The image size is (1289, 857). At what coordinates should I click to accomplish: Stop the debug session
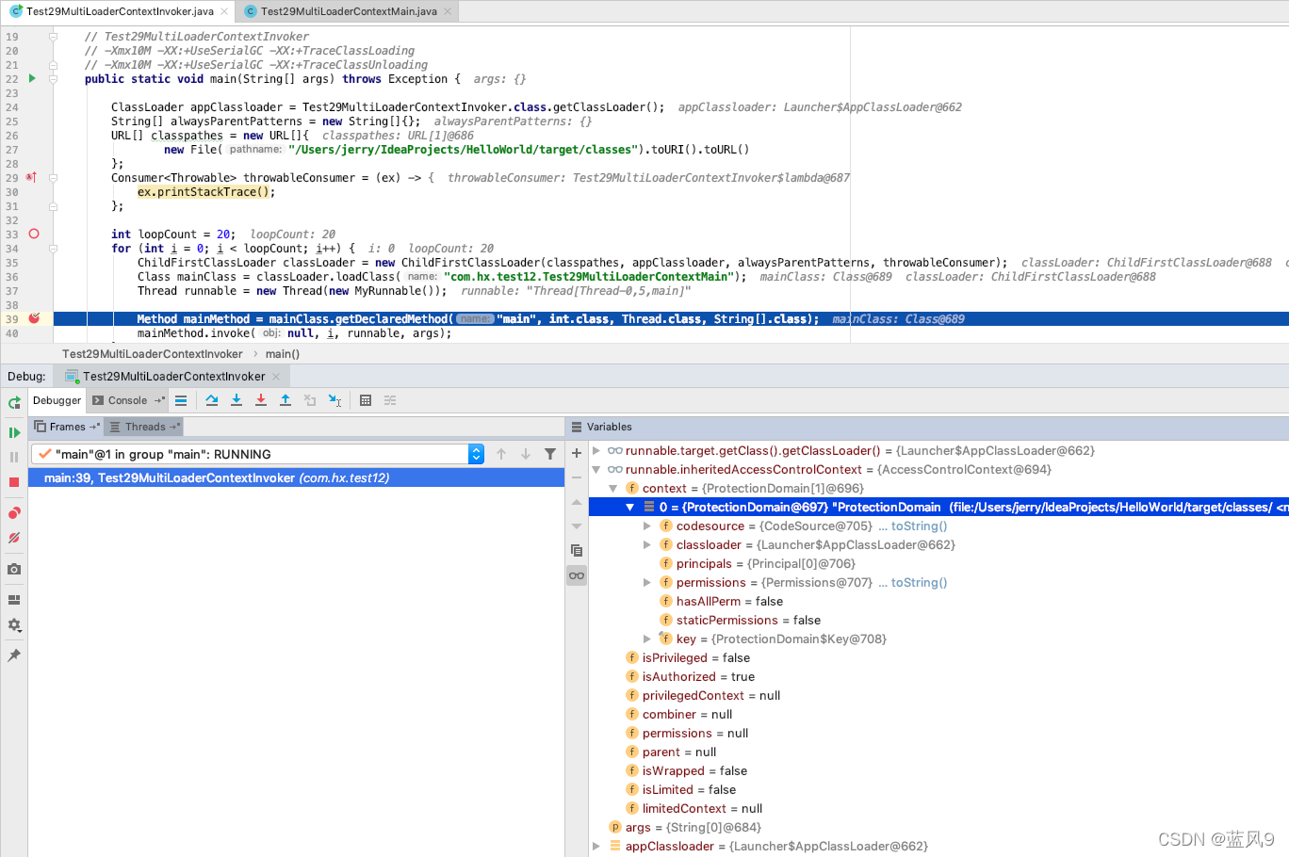(x=14, y=482)
